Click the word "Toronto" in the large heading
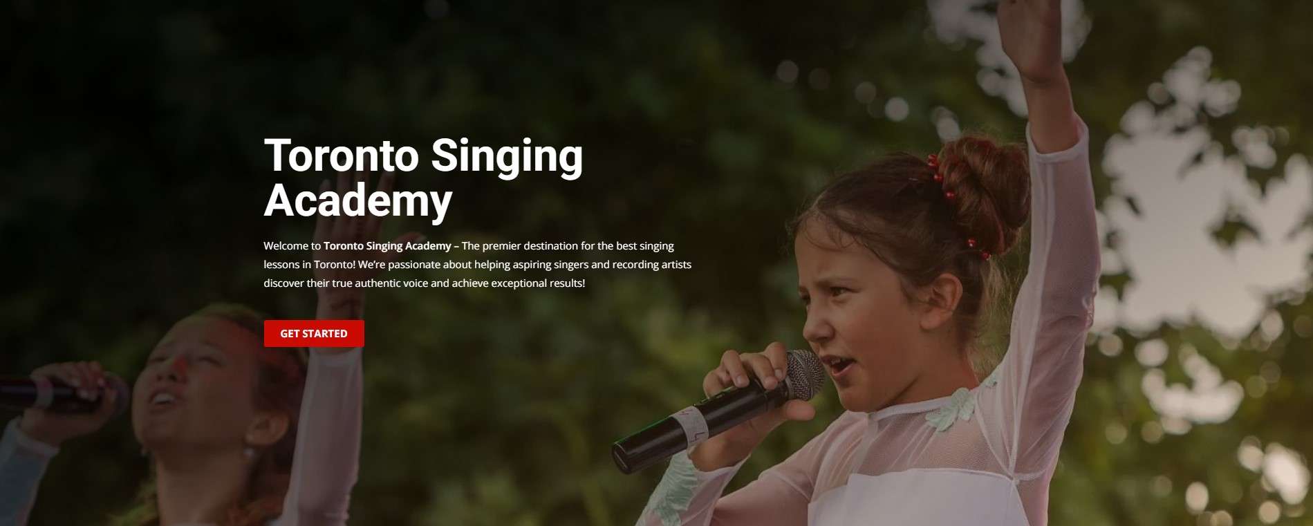This screenshot has height=526, width=1313. 342,156
